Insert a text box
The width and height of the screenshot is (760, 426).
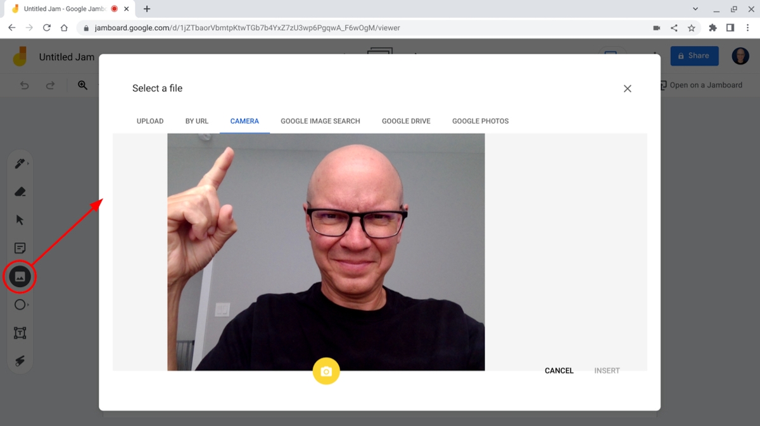click(x=20, y=332)
